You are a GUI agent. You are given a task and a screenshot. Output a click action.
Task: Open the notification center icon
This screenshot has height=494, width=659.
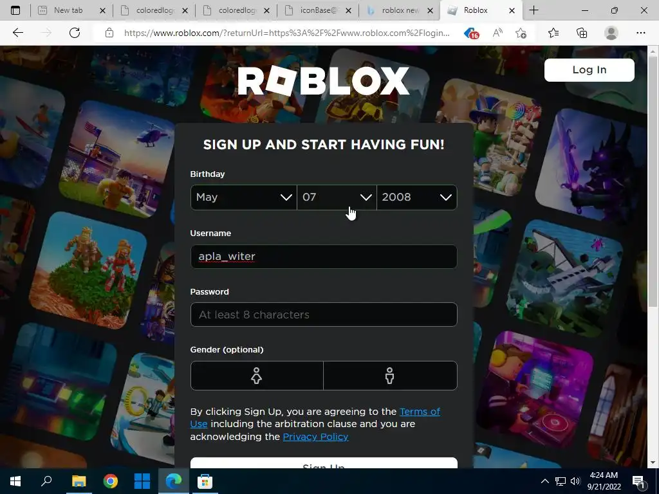click(x=639, y=481)
